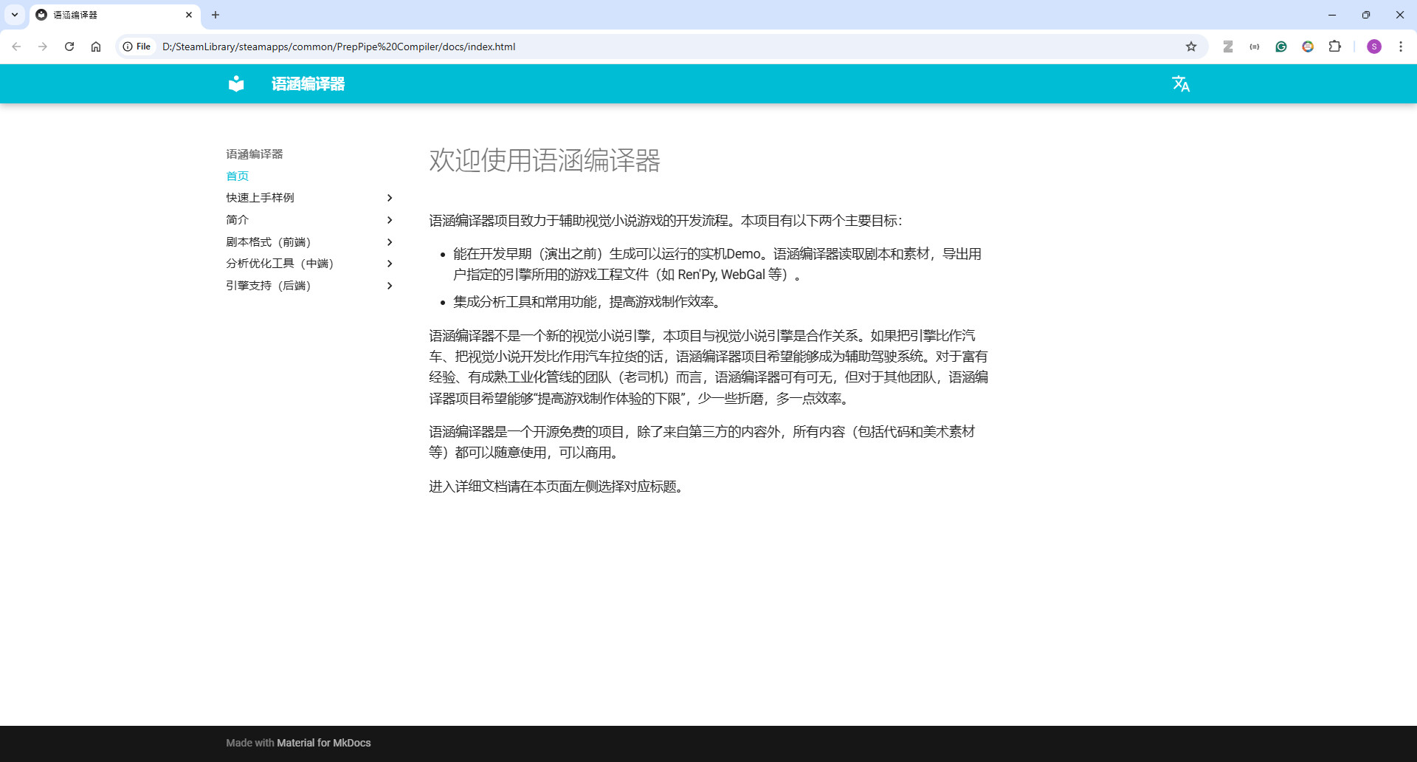
Task: Expand the 简介 navigation chevron
Action: click(x=390, y=220)
